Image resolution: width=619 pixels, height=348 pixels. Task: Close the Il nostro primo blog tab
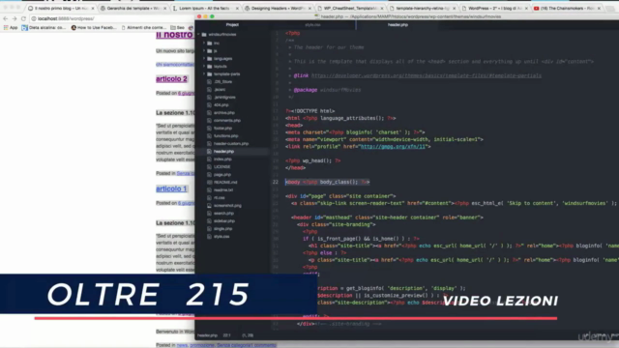pos(93,9)
